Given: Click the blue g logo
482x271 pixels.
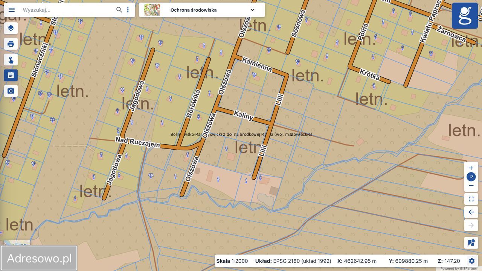Looking at the screenshot, I should click(x=465, y=16).
